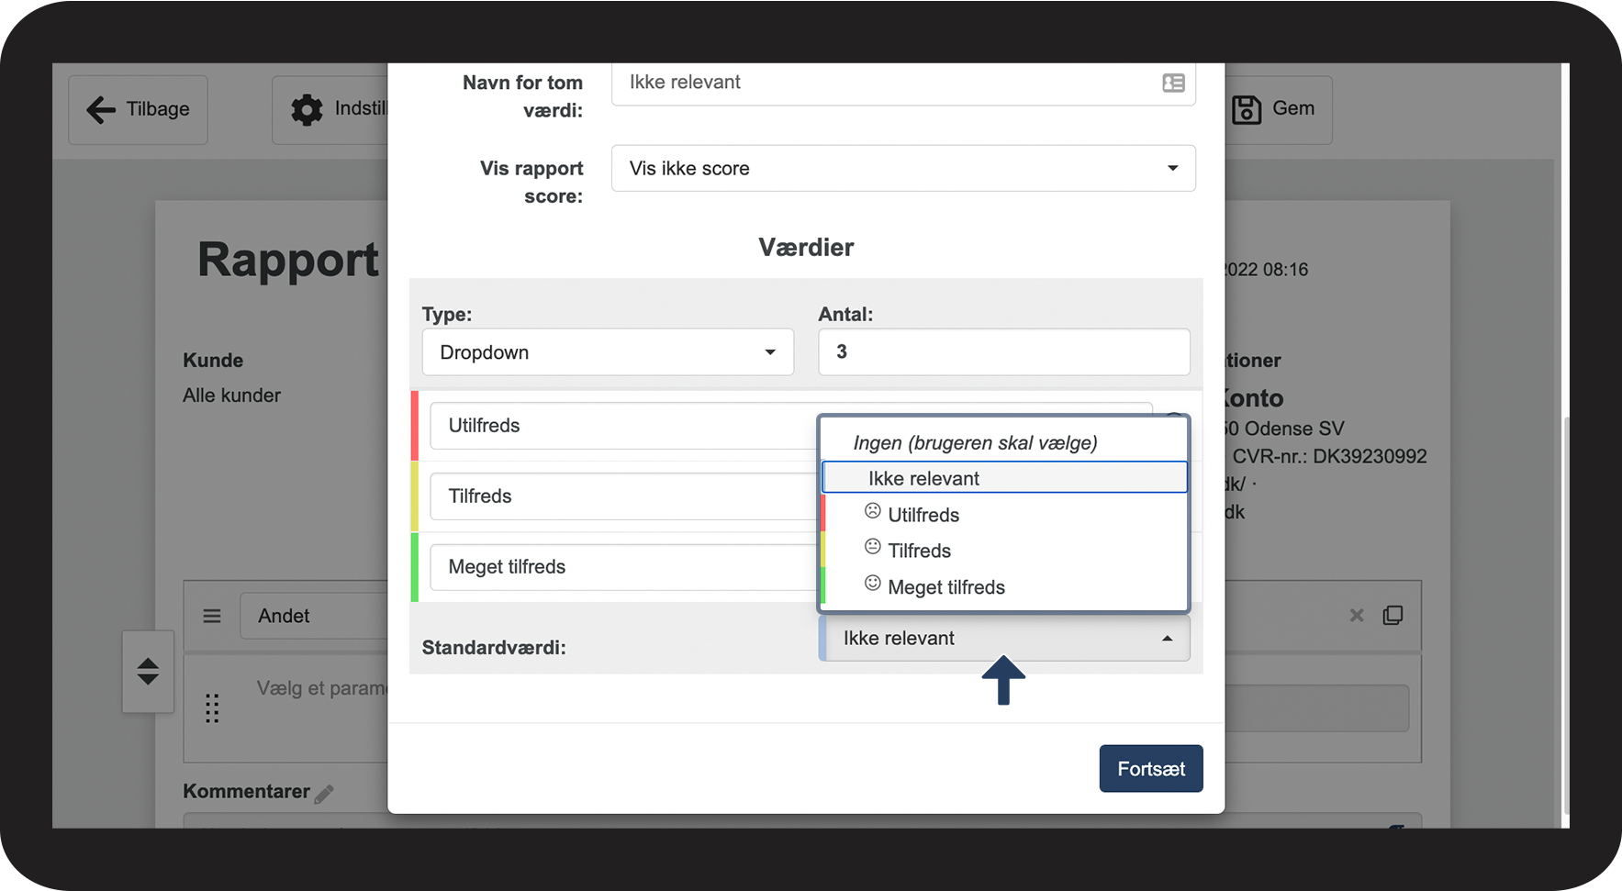Click the up-down reorder arrows button
1622x891 pixels.
pyautogui.click(x=148, y=672)
